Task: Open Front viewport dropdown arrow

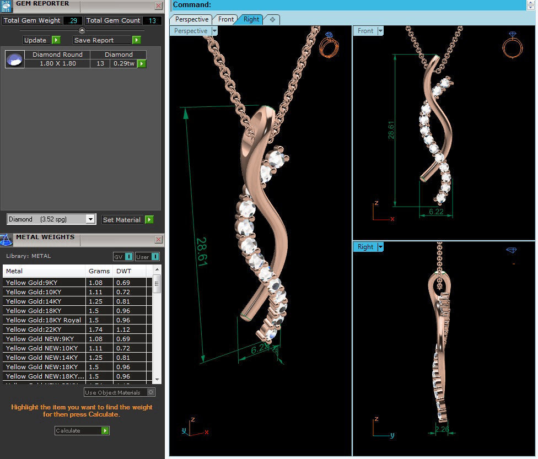Action: pyautogui.click(x=380, y=31)
